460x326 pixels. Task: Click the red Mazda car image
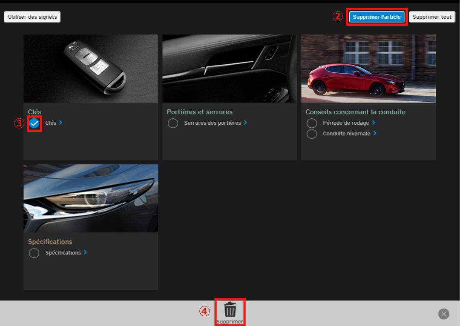point(368,69)
